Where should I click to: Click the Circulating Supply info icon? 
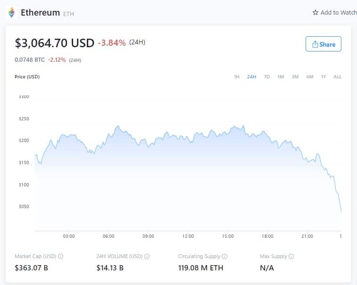pyautogui.click(x=224, y=256)
